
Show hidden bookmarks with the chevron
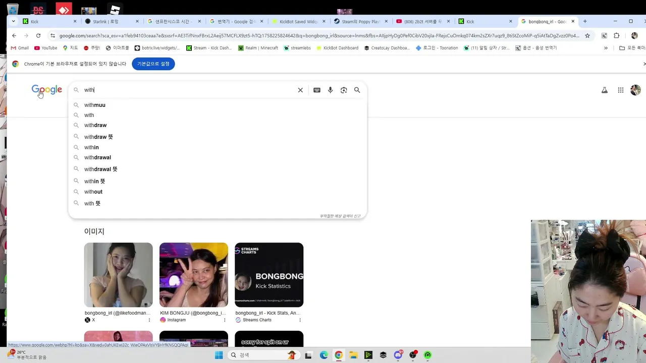606,48
